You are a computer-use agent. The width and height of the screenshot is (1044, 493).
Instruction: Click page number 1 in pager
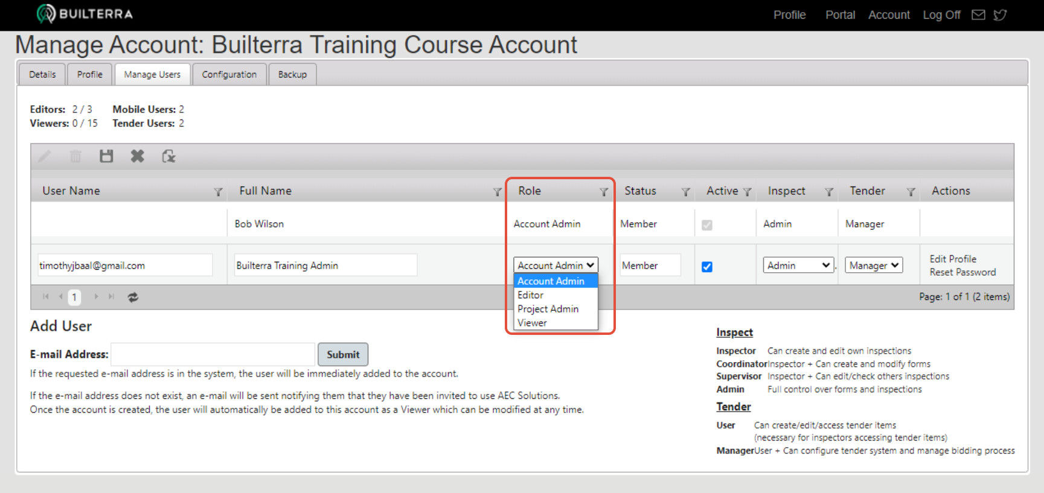74,297
